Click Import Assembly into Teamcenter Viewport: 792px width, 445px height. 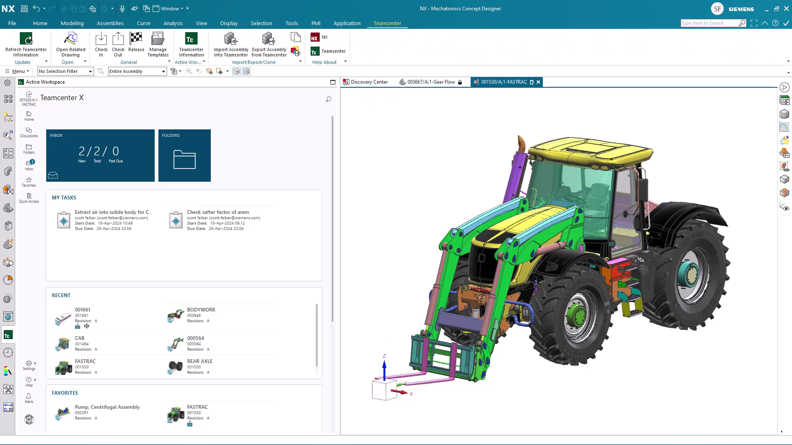pos(231,39)
